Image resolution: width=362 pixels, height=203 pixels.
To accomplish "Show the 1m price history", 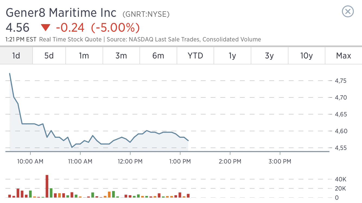I will [84, 56].
